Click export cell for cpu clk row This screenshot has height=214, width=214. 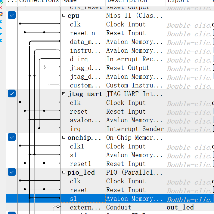click(189, 25)
